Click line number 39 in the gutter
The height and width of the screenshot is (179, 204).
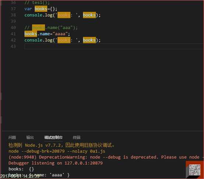click(x=13, y=21)
